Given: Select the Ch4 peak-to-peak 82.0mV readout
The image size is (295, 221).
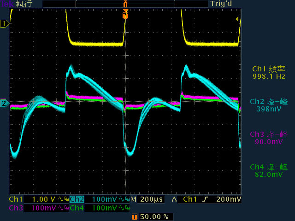Looking at the screenshot, I should [x=269, y=171].
